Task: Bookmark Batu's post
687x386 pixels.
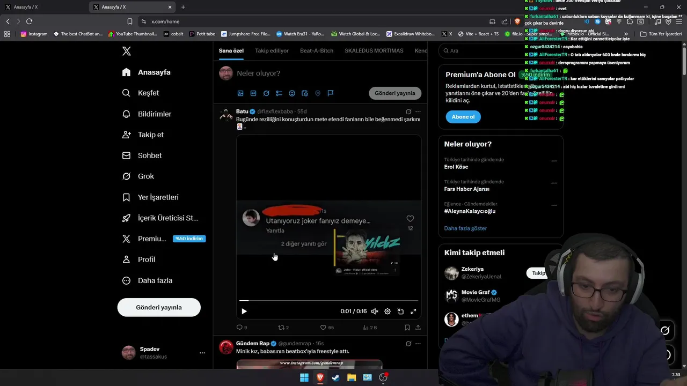Action: point(407,328)
